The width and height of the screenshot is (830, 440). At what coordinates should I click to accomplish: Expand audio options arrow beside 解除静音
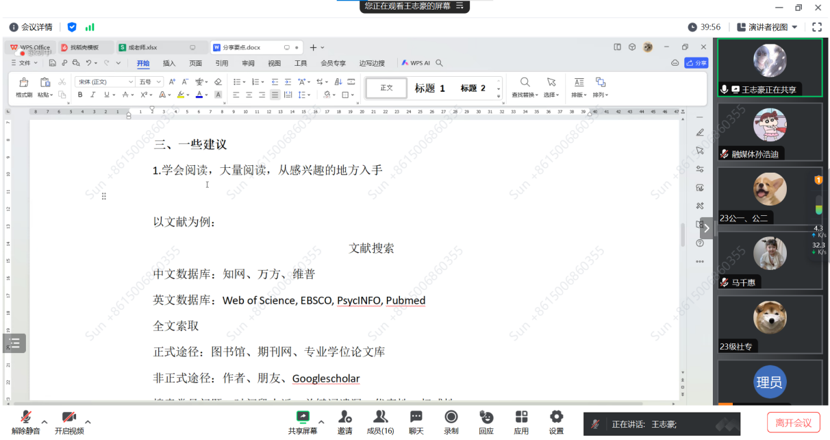point(45,422)
